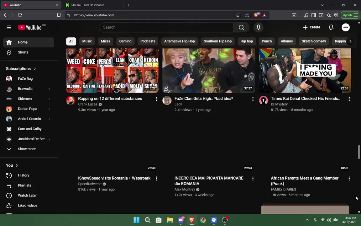Click the Search input field
This screenshot has height=226, width=361.
pyautogui.click(x=166, y=27)
